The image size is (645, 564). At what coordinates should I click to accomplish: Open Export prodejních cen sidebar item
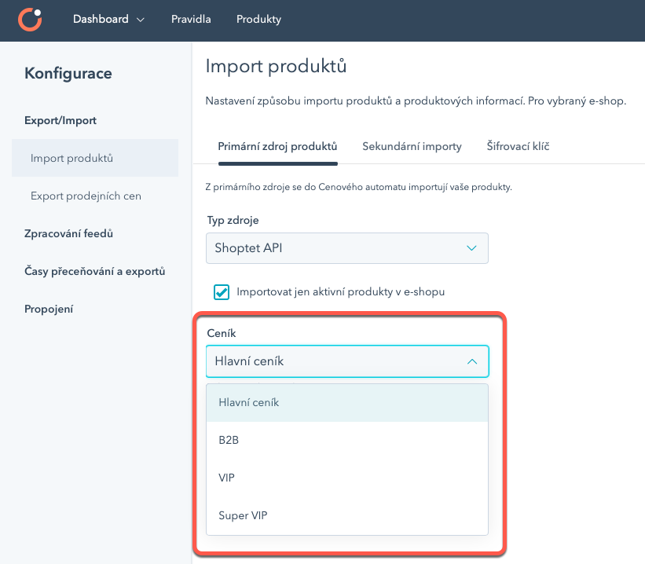click(x=86, y=196)
